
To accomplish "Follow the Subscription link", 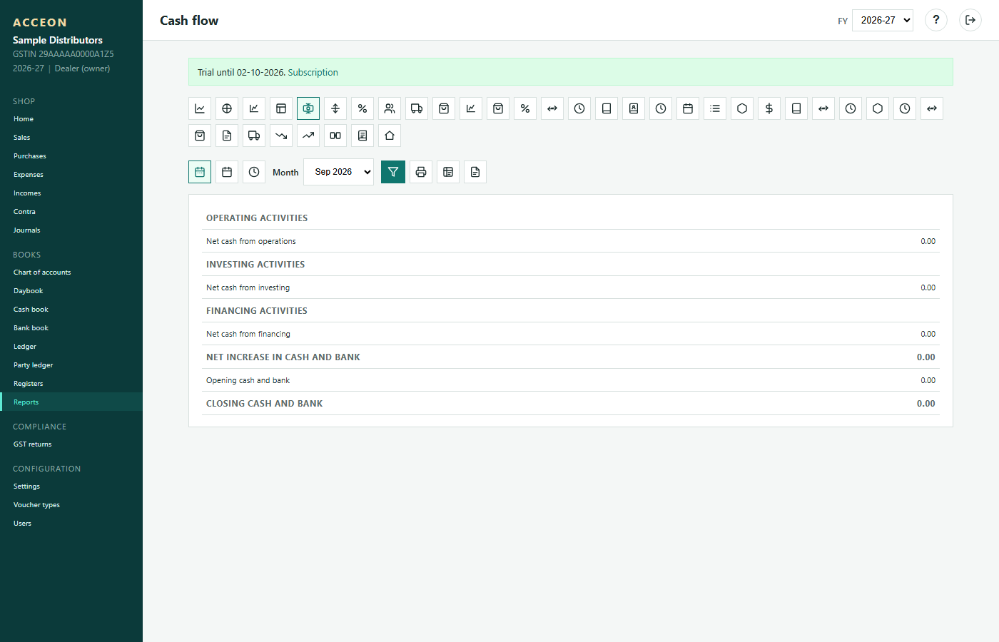I will [x=313, y=73].
